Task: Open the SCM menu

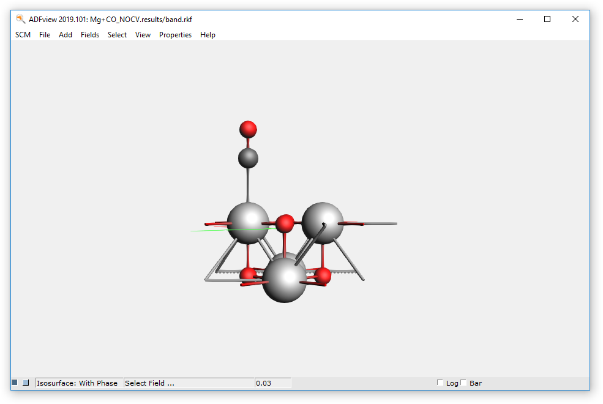Action: tap(23, 35)
